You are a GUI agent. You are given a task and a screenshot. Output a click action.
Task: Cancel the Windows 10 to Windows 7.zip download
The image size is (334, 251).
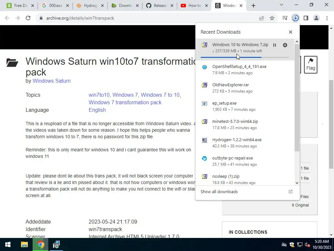tap(285, 45)
